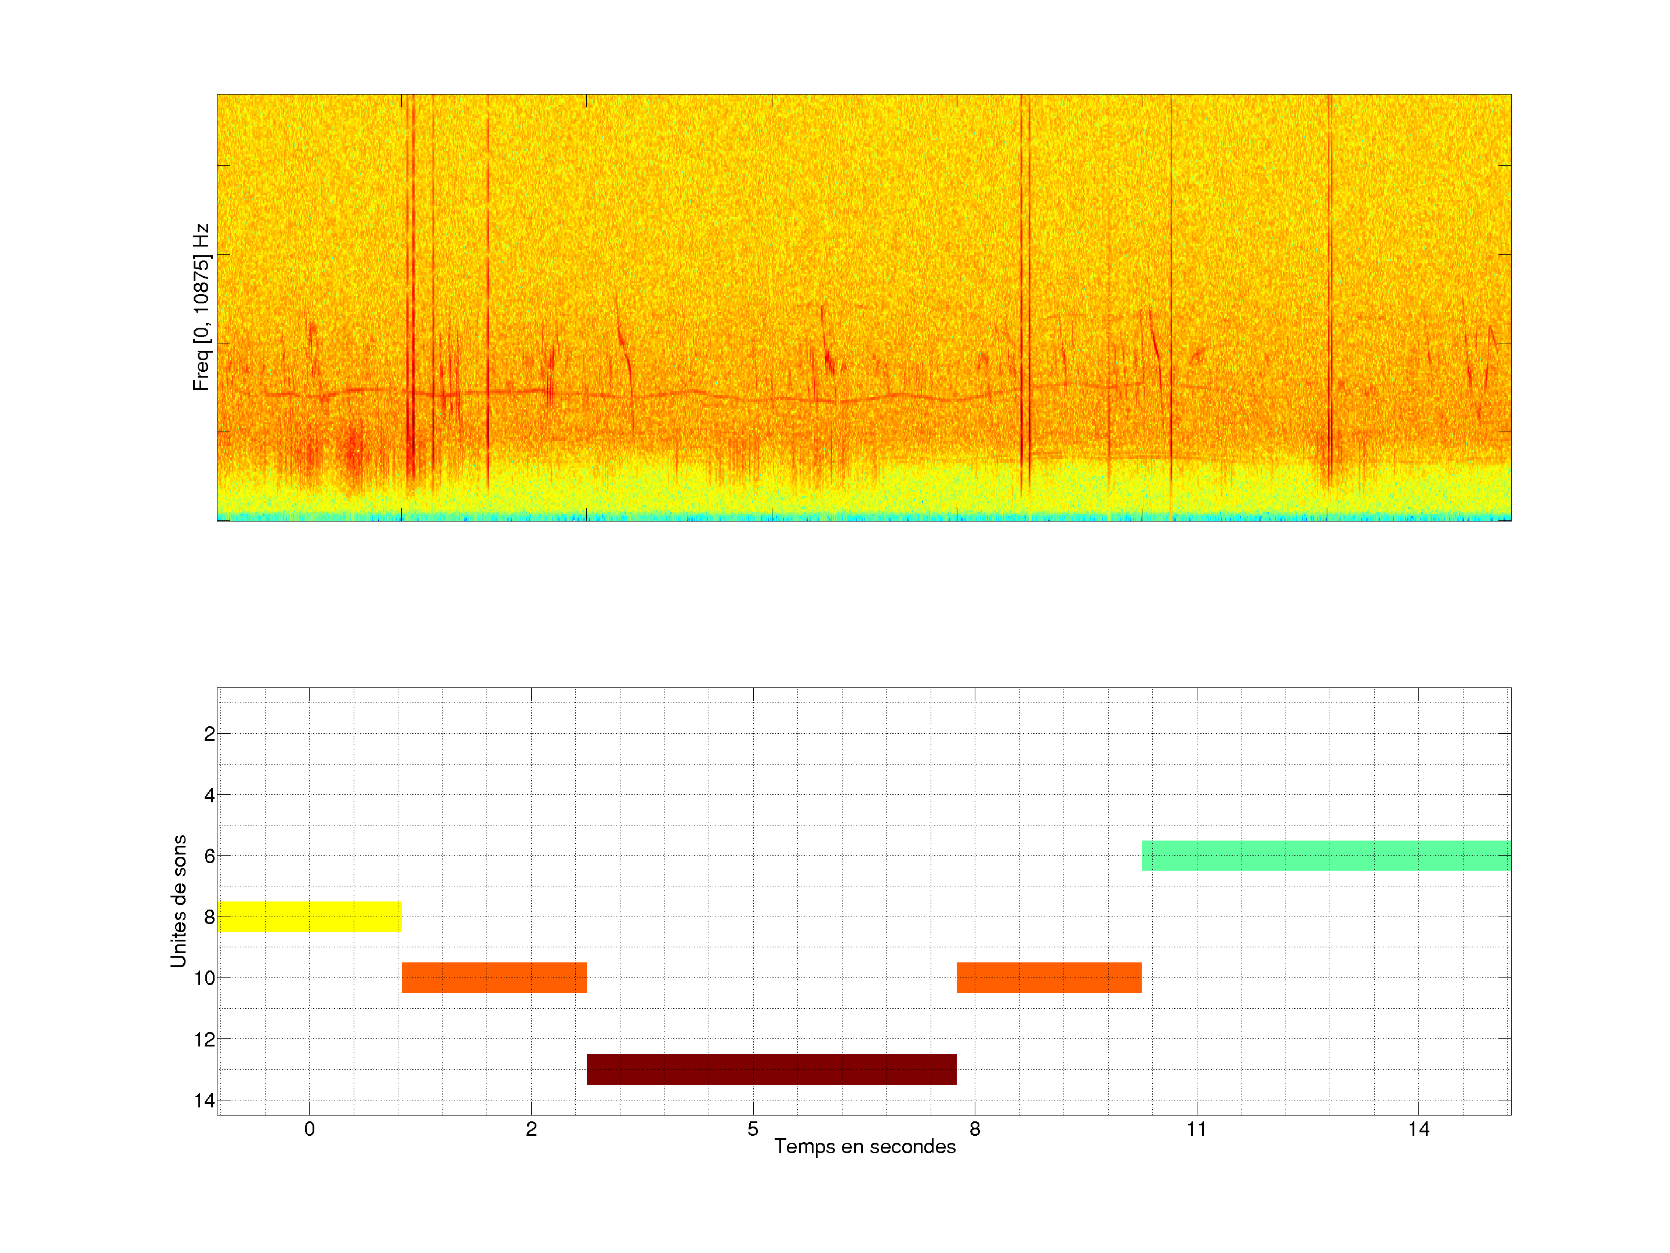Click x-axis tick label 2
The image size is (1670, 1253).
532,1129
